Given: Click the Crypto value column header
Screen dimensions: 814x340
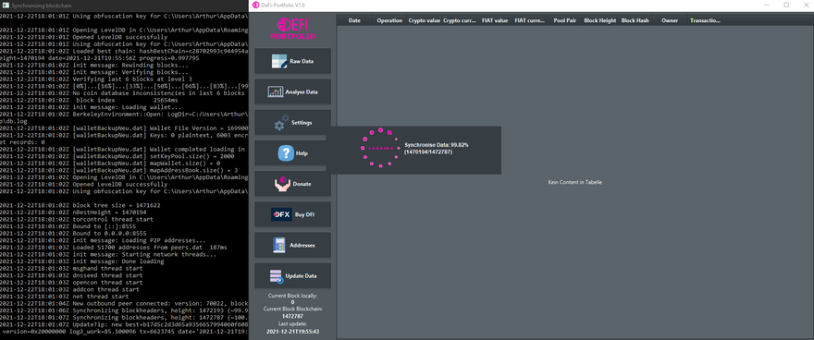Looking at the screenshot, I should [425, 20].
